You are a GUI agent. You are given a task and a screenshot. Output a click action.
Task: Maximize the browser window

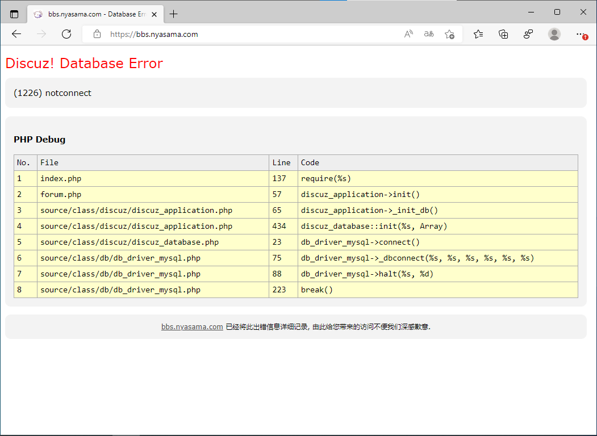point(557,12)
